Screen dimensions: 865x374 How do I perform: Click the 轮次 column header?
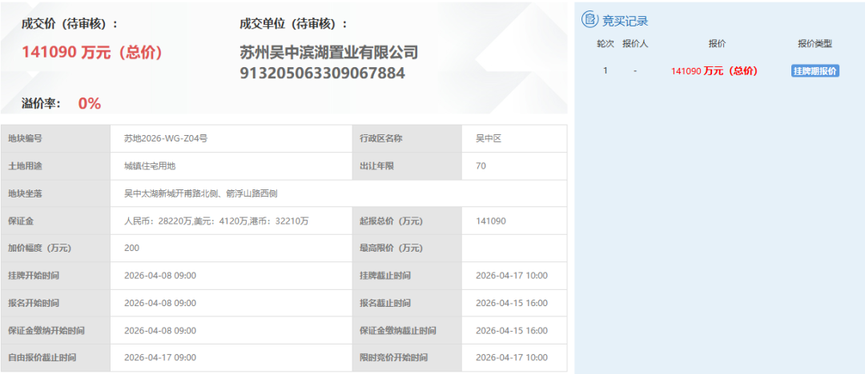pos(605,44)
